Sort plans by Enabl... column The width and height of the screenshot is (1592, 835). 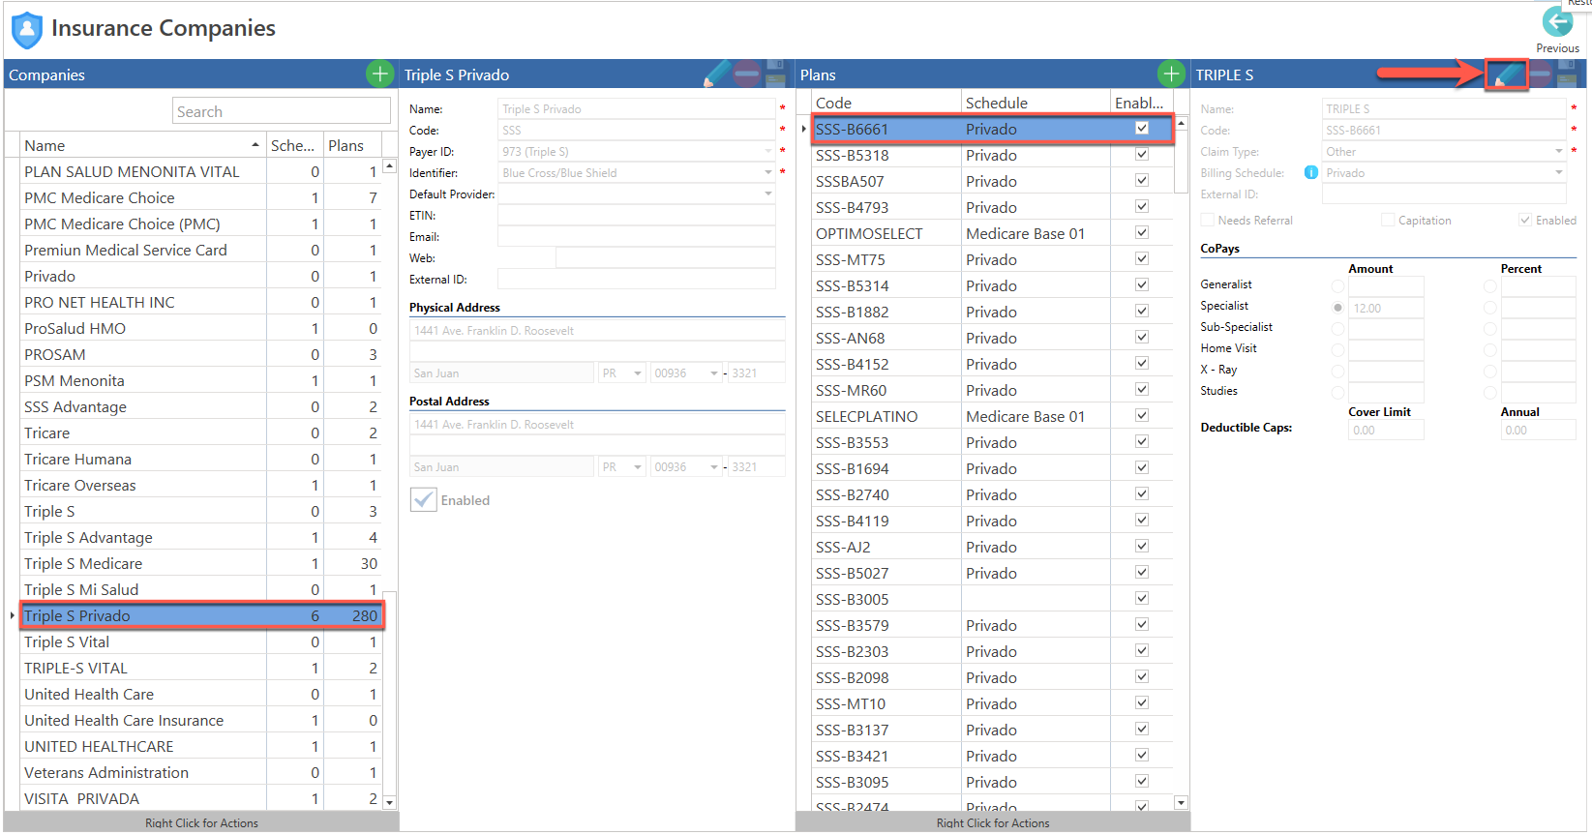point(1141,103)
